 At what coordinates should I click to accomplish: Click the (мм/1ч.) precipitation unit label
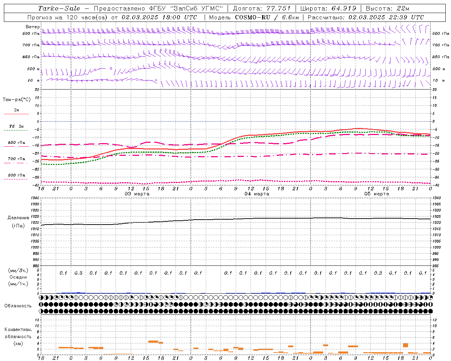[18, 284]
